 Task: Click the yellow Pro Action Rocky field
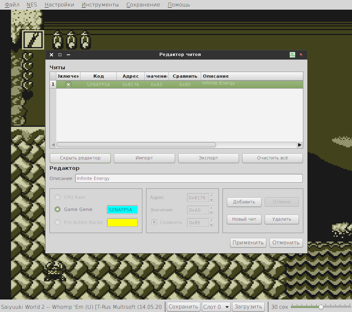pos(122,223)
